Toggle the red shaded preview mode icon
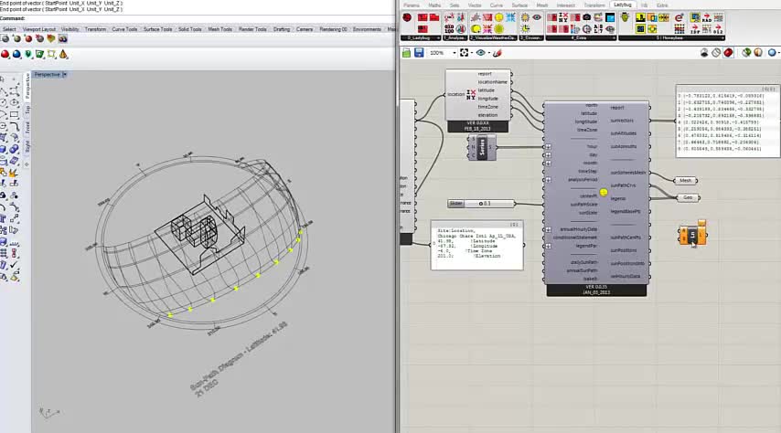This screenshot has width=781, height=433. point(728,53)
